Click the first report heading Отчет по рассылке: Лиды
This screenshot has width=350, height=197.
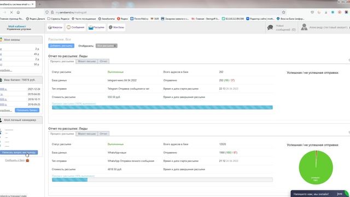click(x=68, y=56)
